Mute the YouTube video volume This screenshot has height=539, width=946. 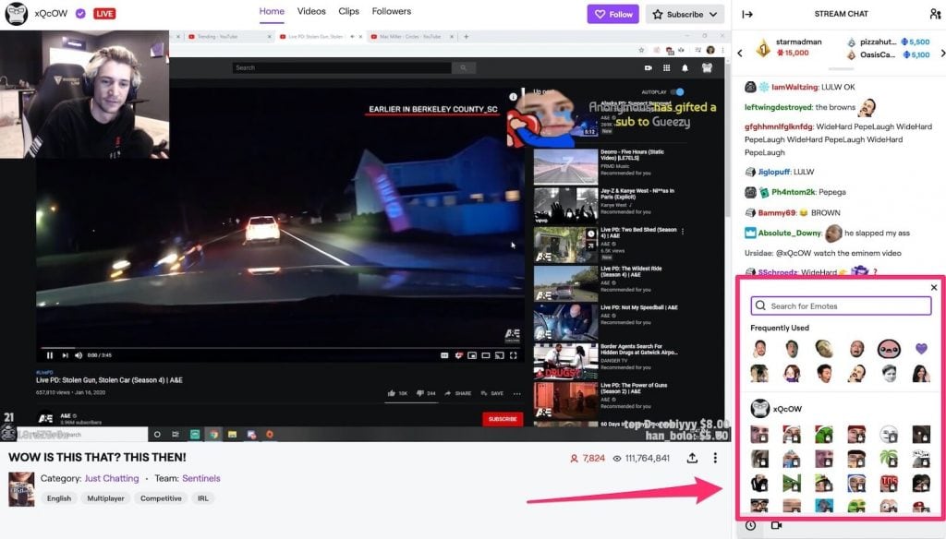point(79,355)
